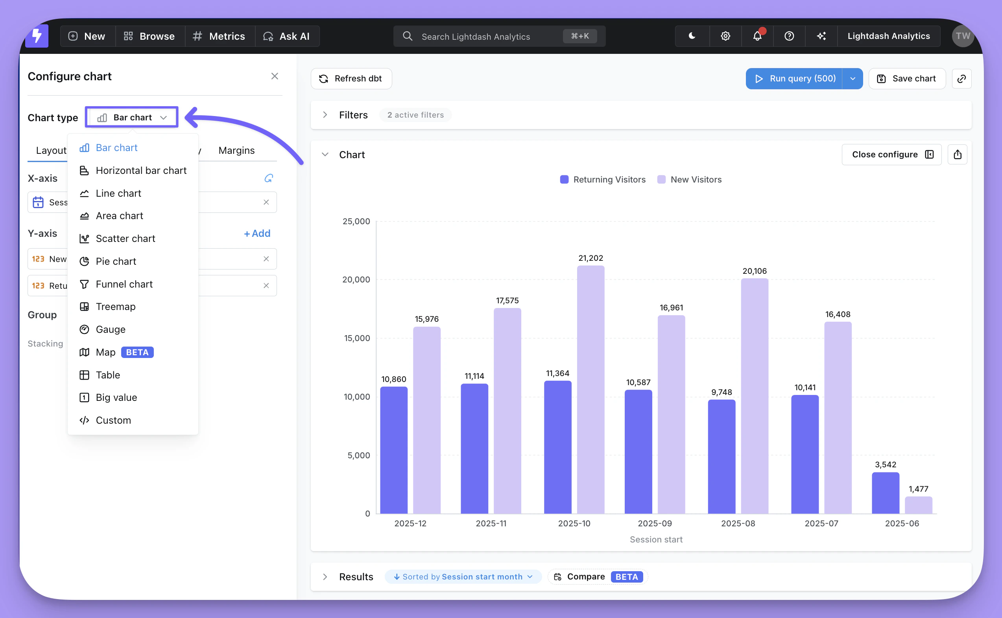Click the Lightdash logo home icon

point(37,36)
